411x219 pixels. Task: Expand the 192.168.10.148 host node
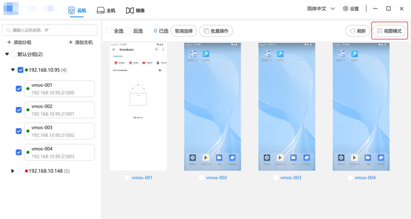coord(13,171)
